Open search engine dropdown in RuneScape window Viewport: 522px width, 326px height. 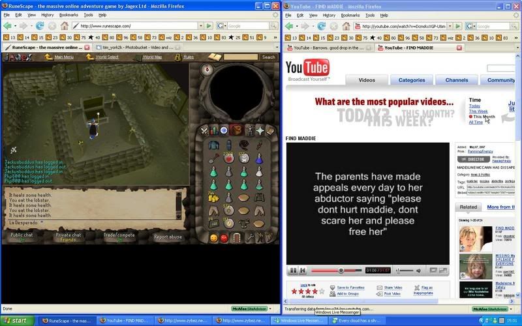click(225, 25)
